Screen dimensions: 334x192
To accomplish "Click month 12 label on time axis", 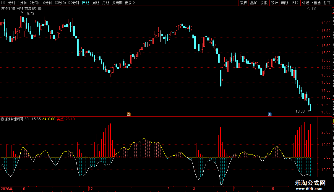I will [91, 188].
